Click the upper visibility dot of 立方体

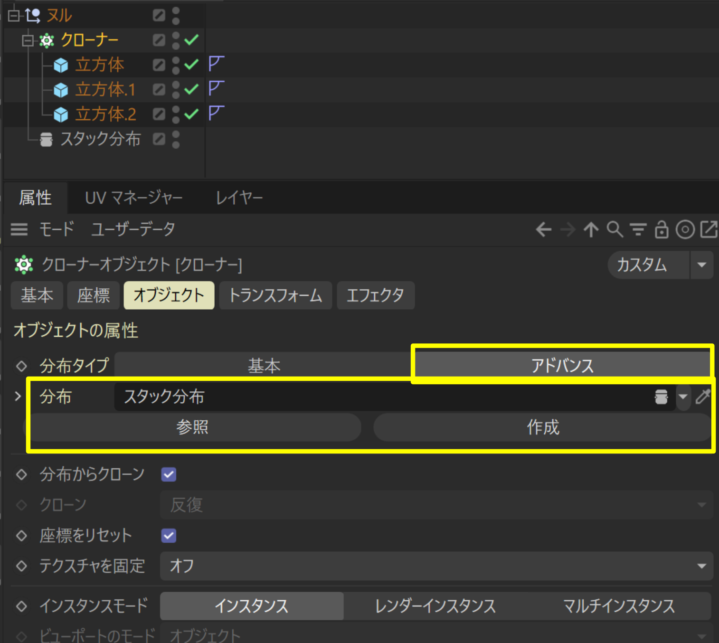[175, 60]
